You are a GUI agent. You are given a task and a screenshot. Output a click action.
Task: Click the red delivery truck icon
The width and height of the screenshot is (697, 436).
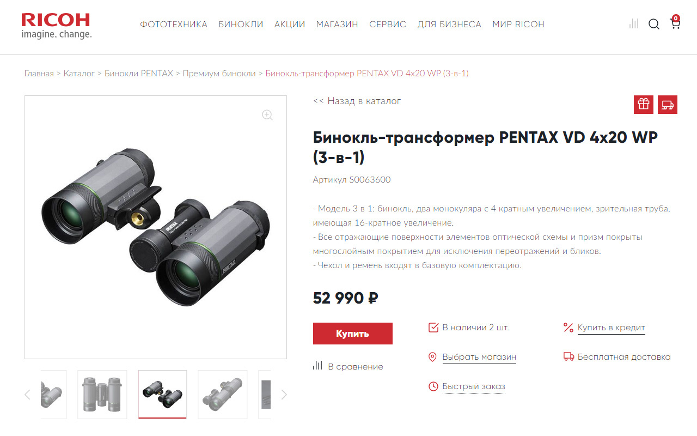(668, 105)
